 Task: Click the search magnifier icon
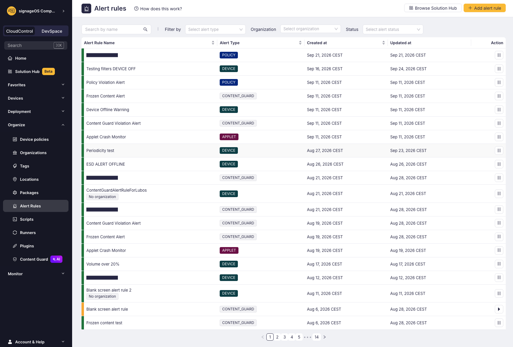click(145, 29)
